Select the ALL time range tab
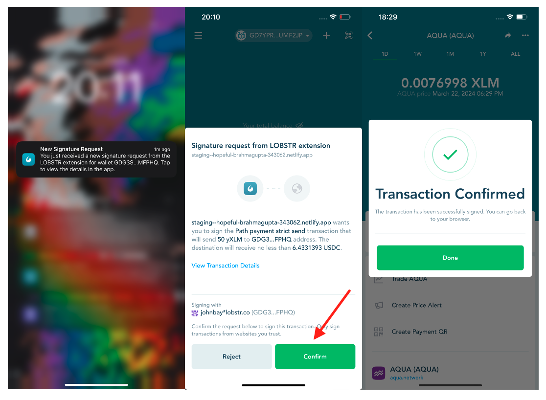546x400 pixels. pyautogui.click(x=515, y=54)
